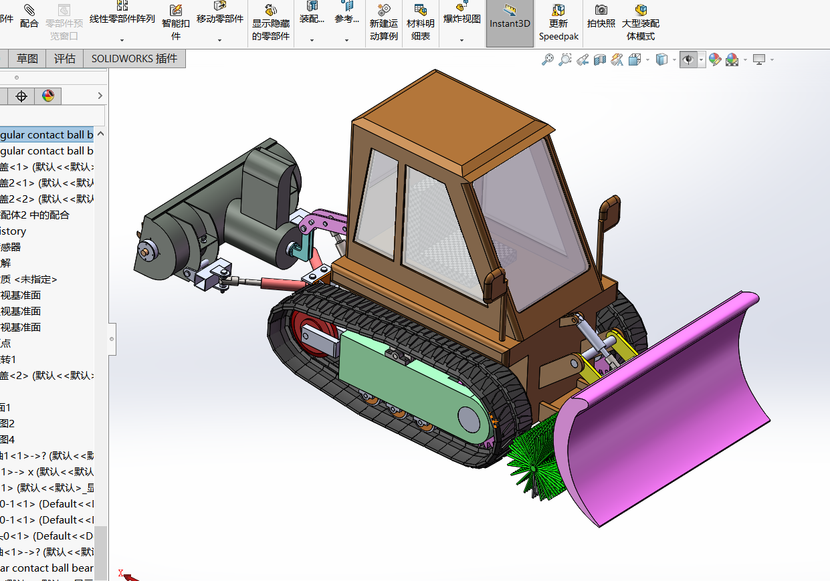Open the DimXpert crosshair manager tab
The image size is (830, 581).
pos(21,96)
